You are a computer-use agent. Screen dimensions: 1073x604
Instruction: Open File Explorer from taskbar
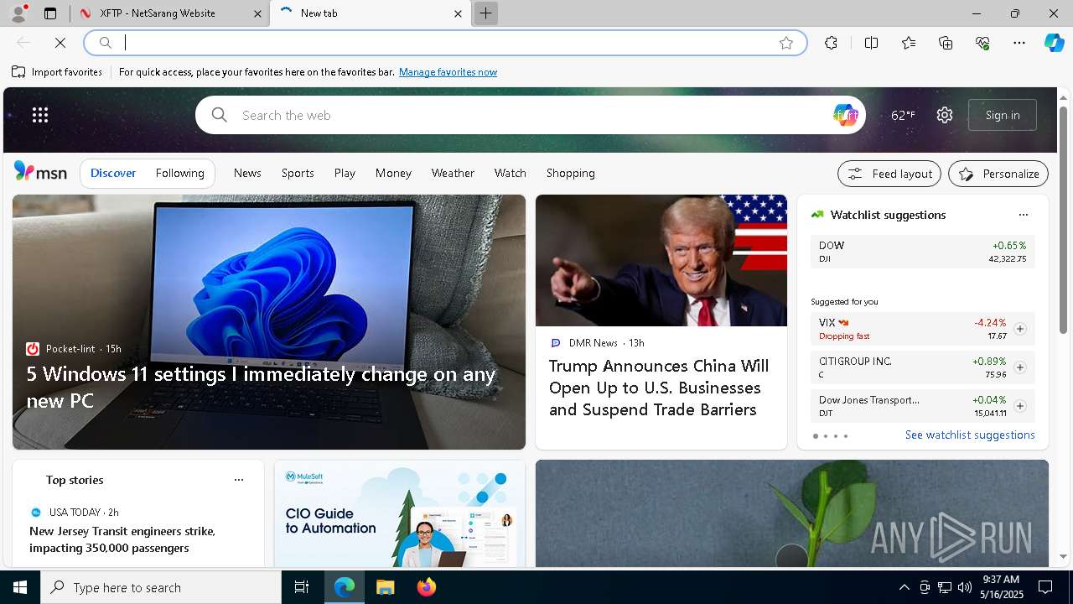pos(385,587)
